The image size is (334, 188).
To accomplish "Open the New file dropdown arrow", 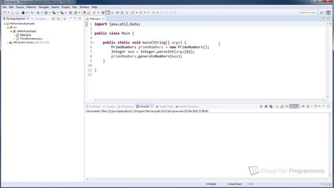I will click(8, 13).
